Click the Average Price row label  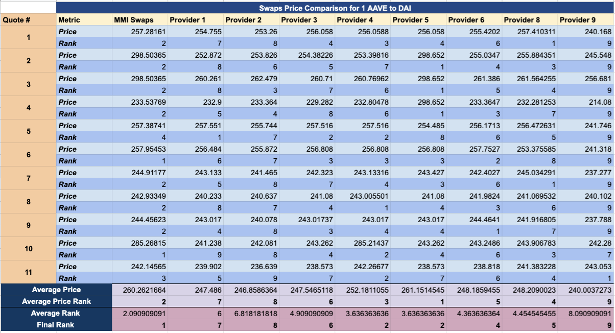(56, 290)
